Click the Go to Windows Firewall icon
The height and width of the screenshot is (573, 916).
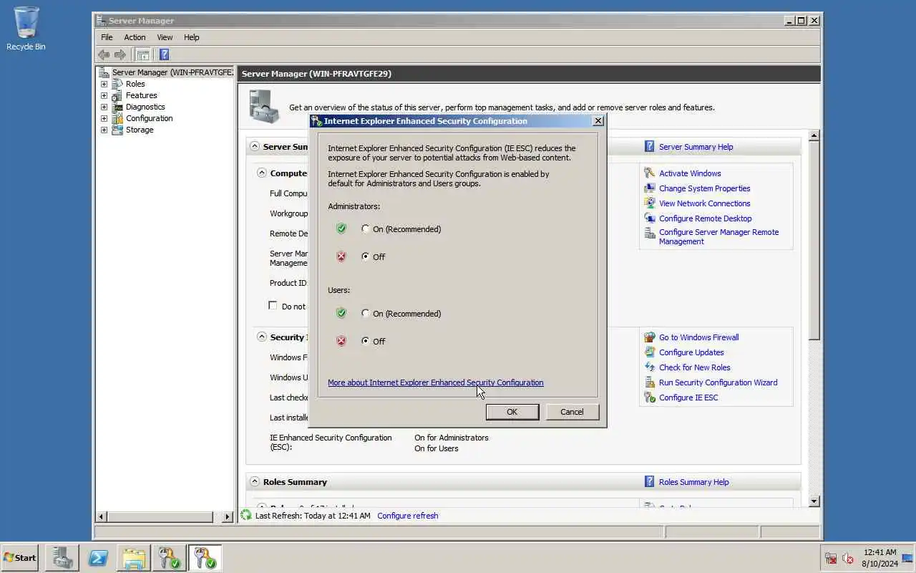(x=650, y=337)
